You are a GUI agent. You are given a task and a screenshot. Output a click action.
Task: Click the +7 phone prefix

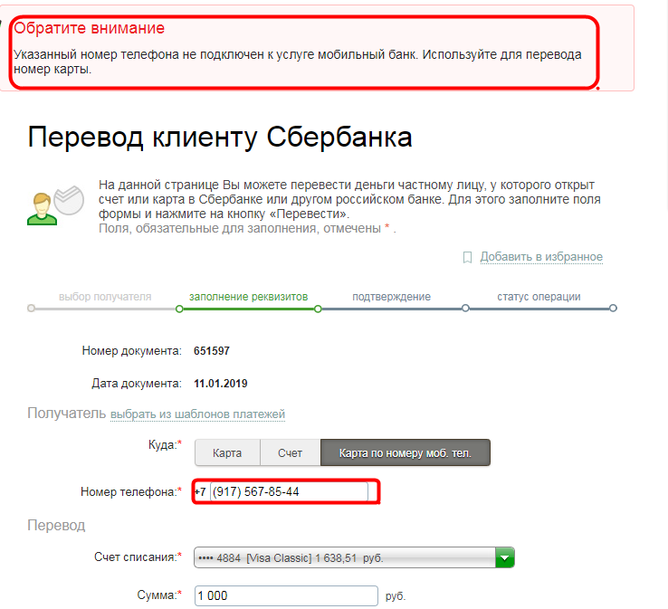coord(200,492)
